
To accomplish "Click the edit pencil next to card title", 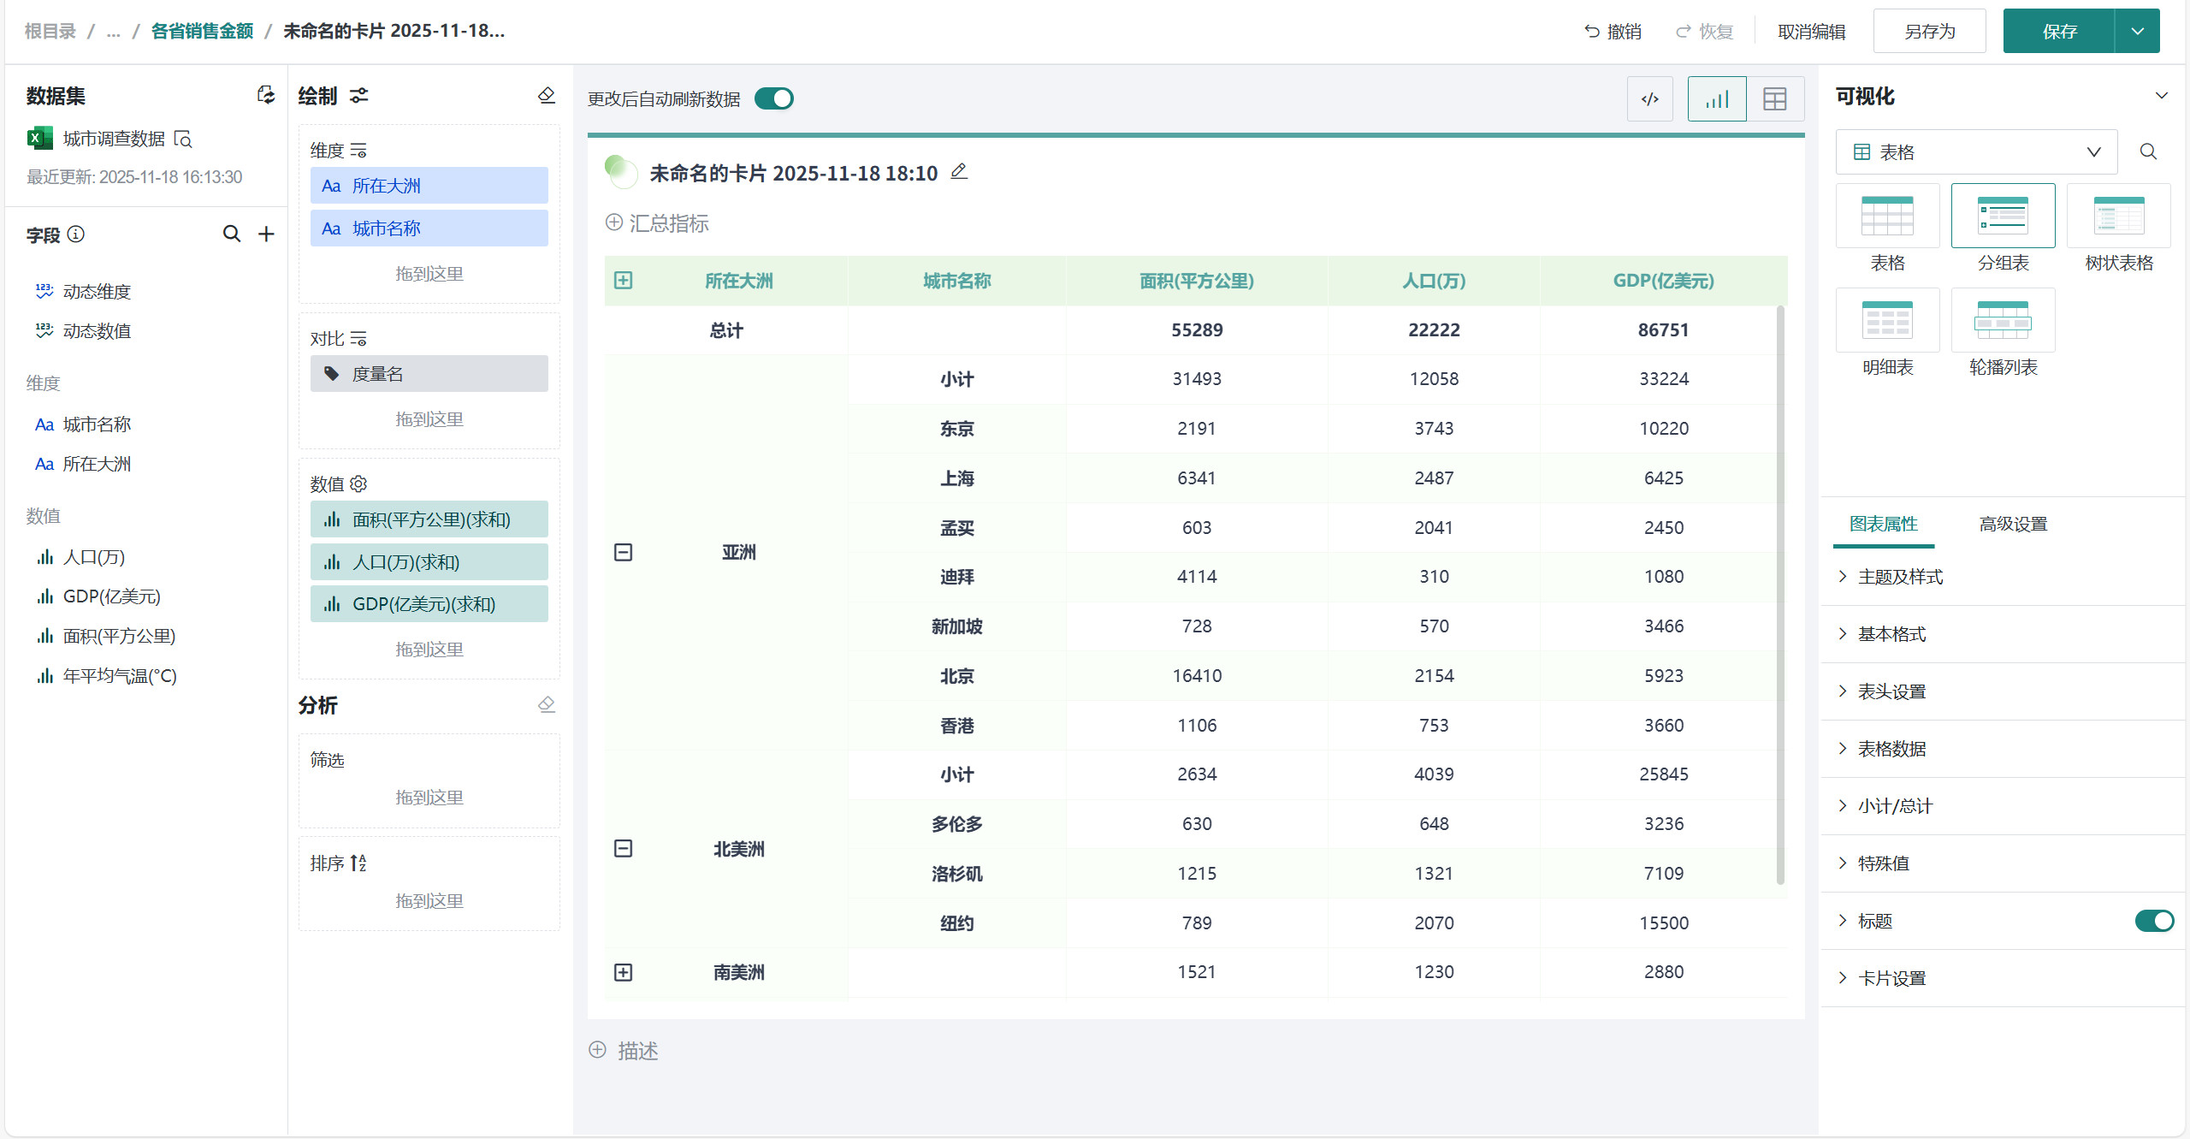I will click(x=959, y=172).
